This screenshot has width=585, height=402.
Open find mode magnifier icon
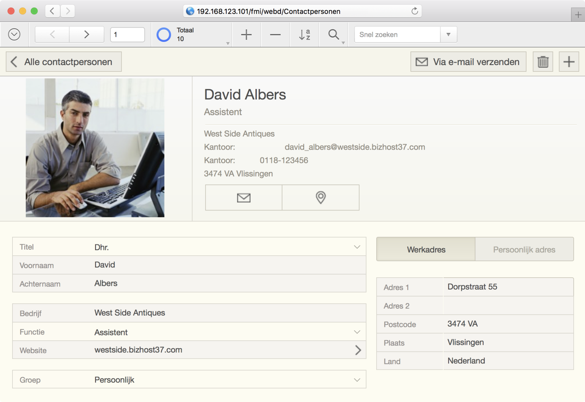pyautogui.click(x=334, y=34)
